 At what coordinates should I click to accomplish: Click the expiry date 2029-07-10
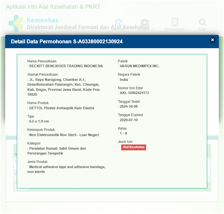click(x=129, y=120)
